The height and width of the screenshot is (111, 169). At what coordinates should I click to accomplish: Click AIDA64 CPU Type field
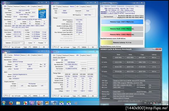click(136, 81)
